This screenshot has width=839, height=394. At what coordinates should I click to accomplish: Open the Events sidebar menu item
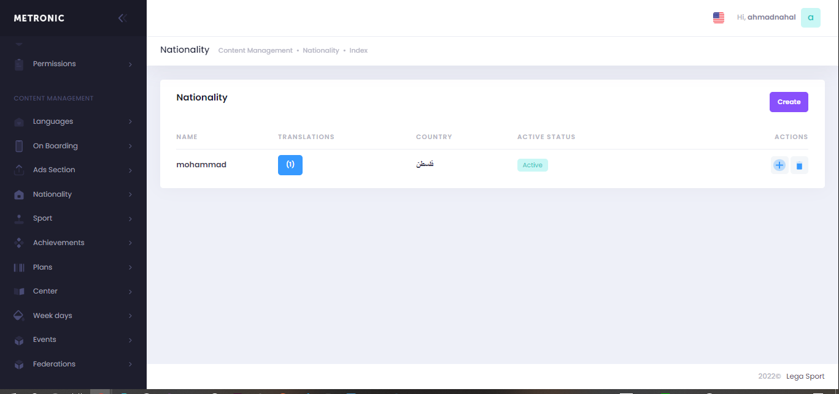pos(44,339)
